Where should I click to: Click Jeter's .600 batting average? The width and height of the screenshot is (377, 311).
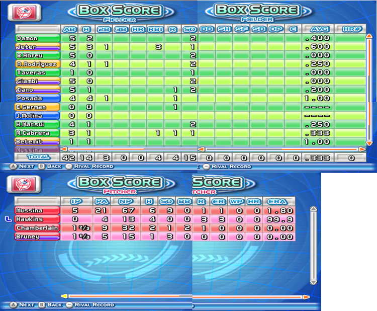click(318, 46)
